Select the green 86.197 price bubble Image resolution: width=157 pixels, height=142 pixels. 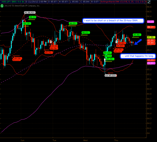click(27, 24)
